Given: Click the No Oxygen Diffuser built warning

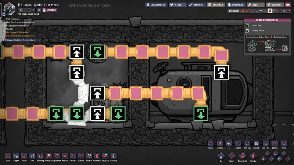Looking at the screenshot, I should point(18,32).
